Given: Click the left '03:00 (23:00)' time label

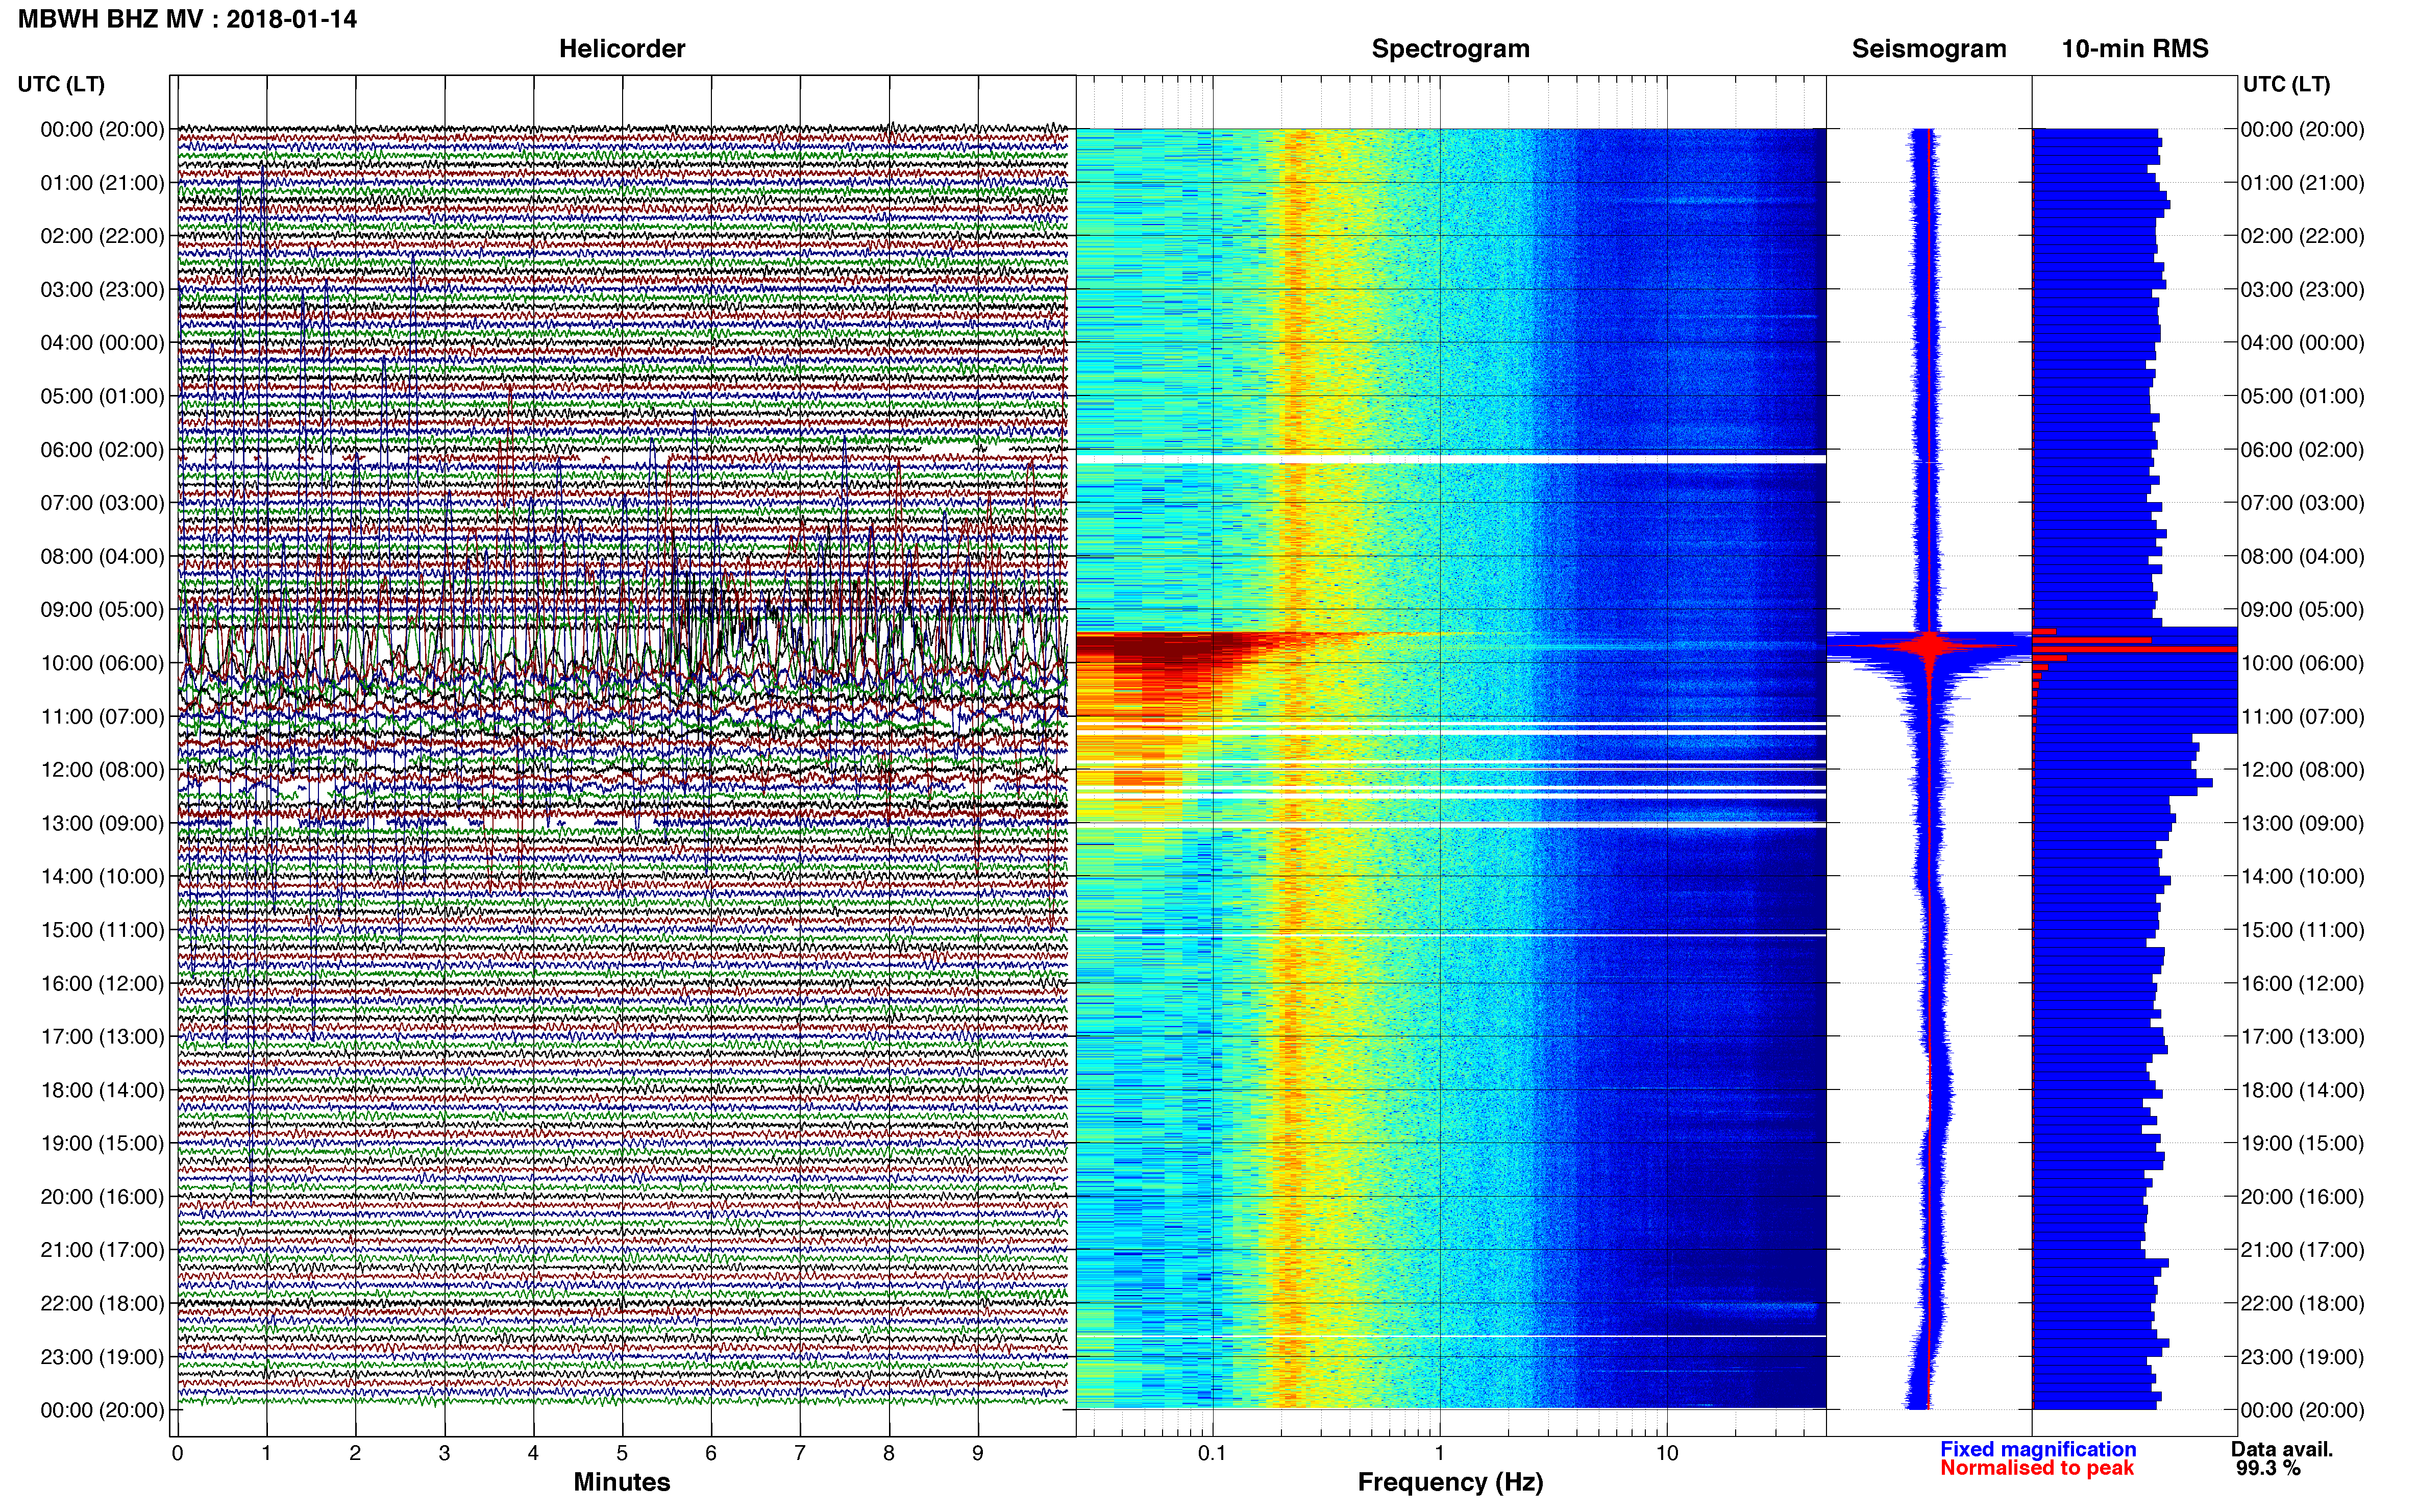Looking at the screenshot, I should coord(102,290).
